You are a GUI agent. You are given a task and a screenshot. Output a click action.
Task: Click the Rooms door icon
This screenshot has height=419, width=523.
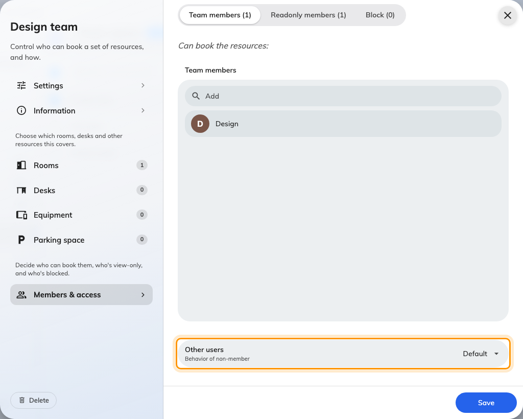(21, 165)
